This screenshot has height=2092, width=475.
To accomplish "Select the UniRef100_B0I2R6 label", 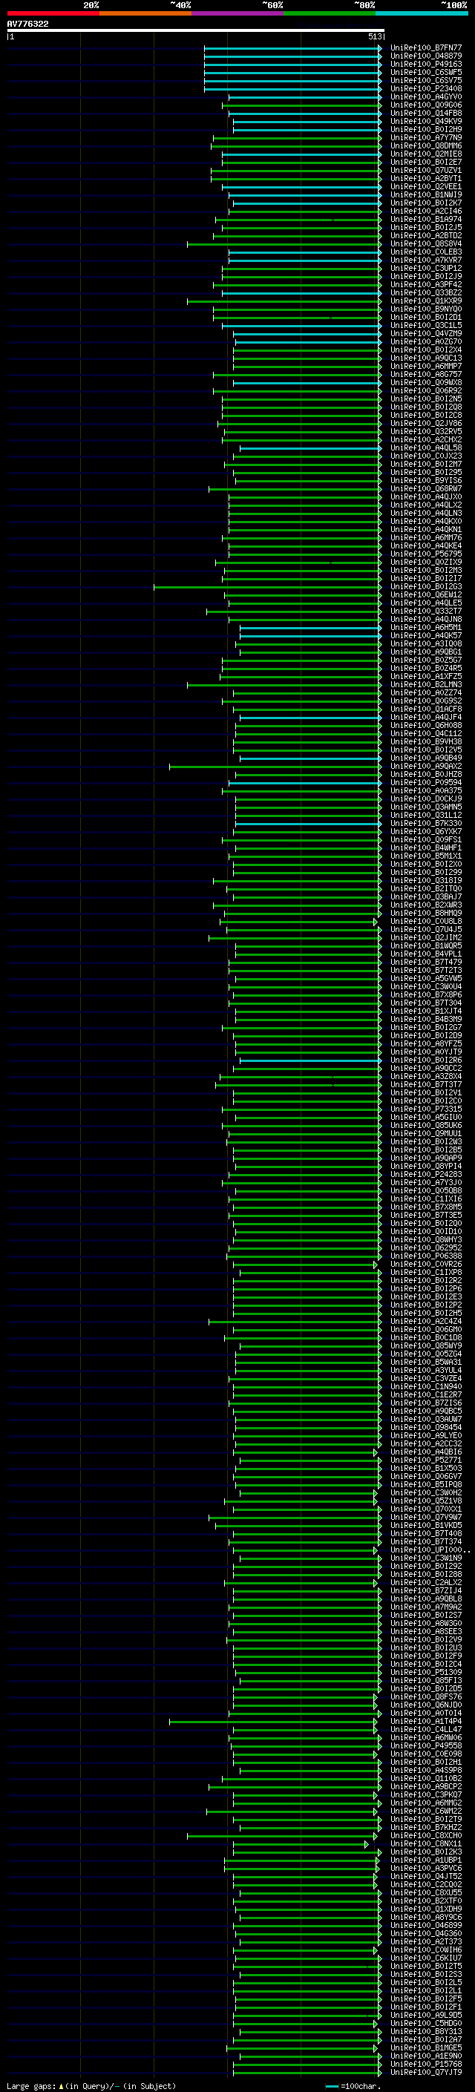I will (x=426, y=1060).
